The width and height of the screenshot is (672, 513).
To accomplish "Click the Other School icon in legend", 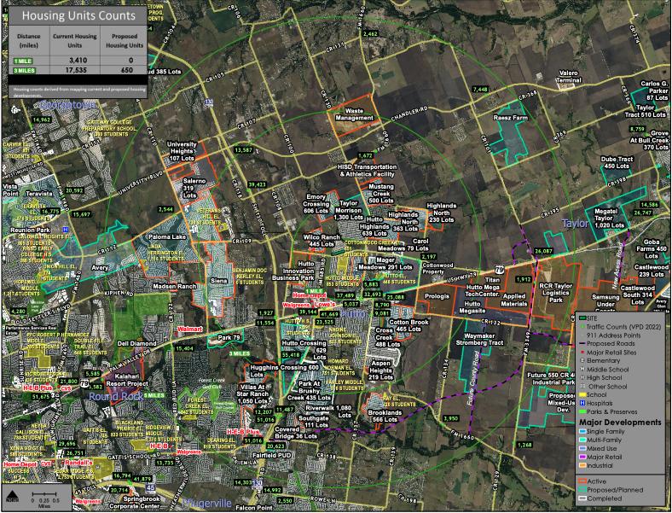I will coord(582,387).
